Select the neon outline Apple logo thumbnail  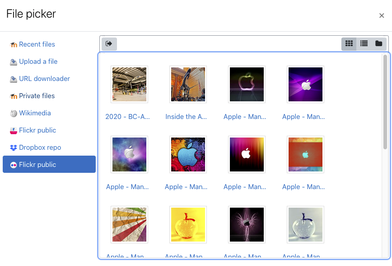coord(247,85)
